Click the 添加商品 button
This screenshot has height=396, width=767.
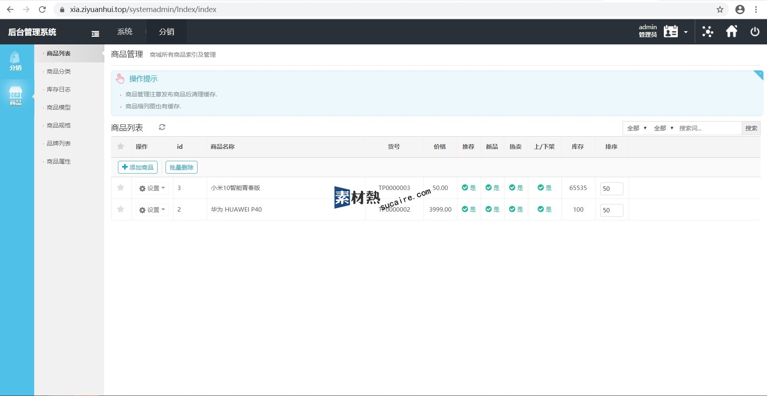(x=138, y=167)
